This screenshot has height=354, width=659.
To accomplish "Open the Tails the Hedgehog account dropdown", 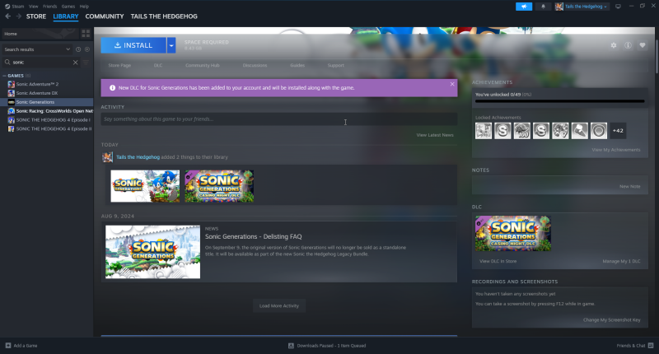I will click(x=582, y=7).
